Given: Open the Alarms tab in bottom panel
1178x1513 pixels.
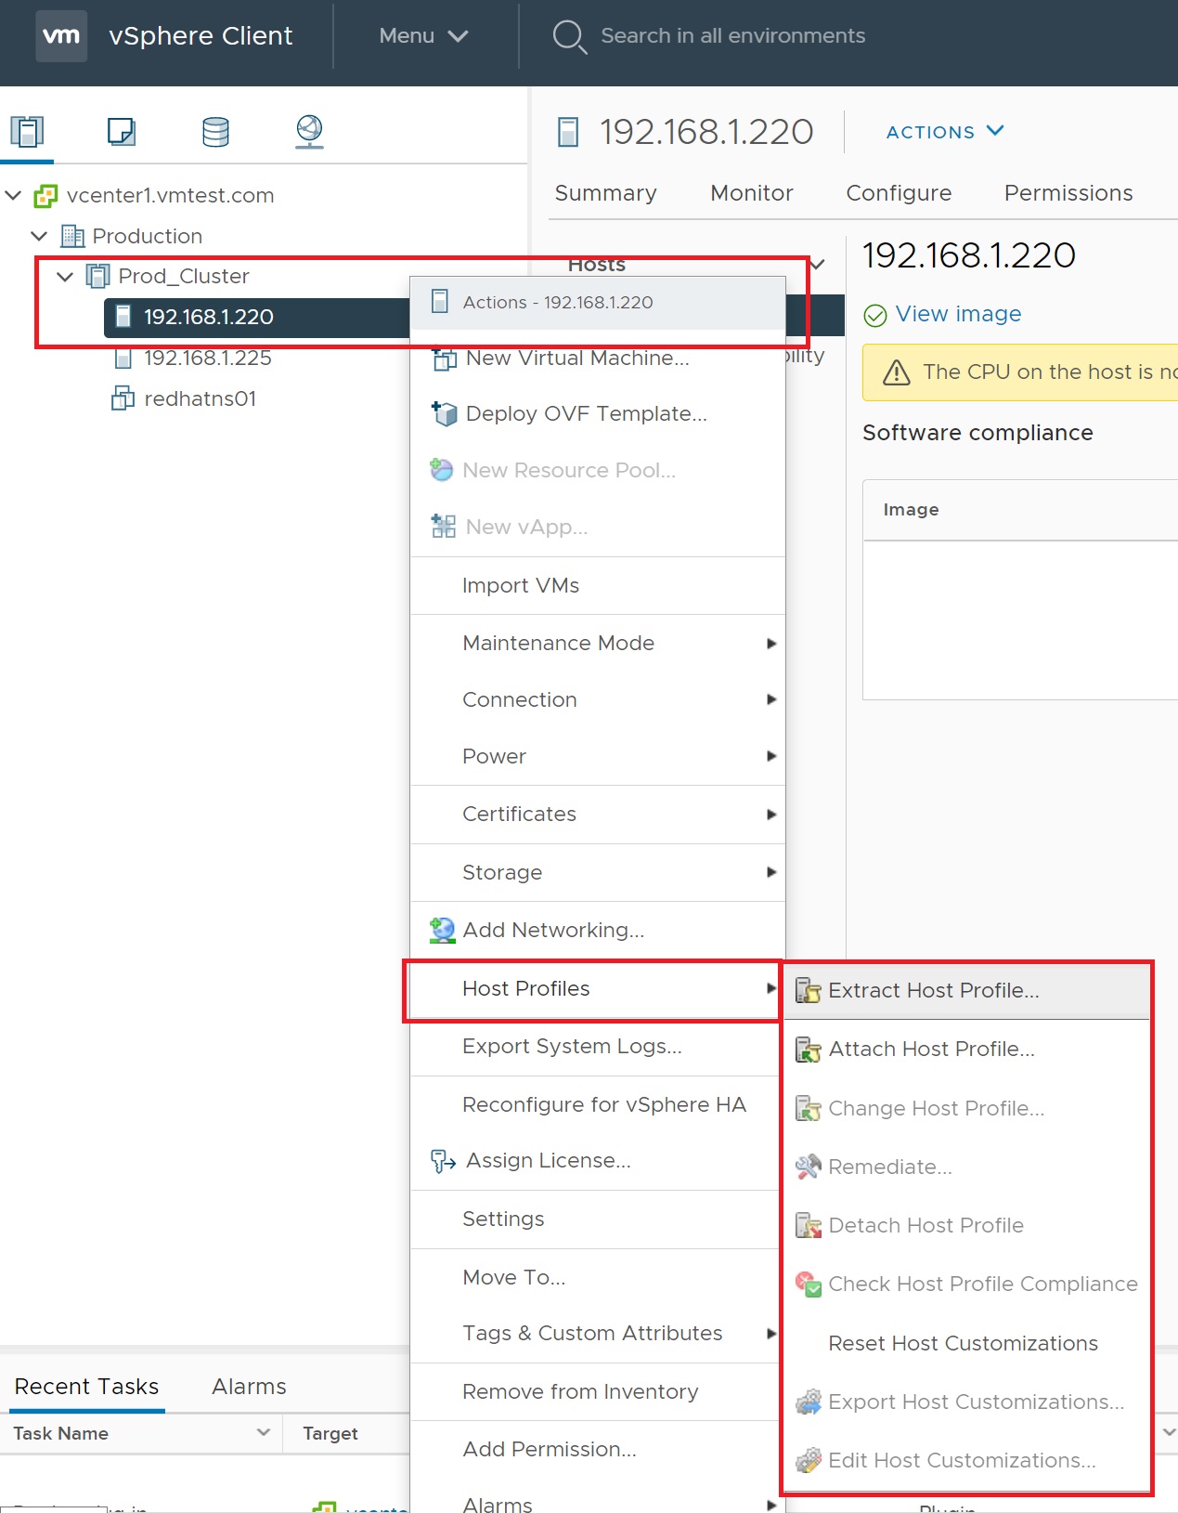Looking at the screenshot, I should [x=249, y=1386].
